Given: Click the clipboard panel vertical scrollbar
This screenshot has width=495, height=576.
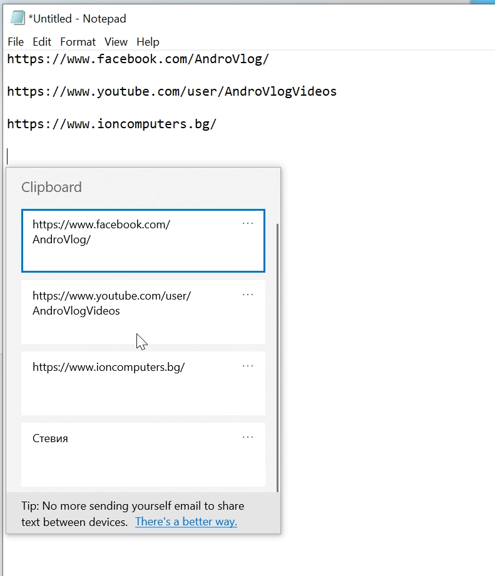Looking at the screenshot, I should 277,358.
